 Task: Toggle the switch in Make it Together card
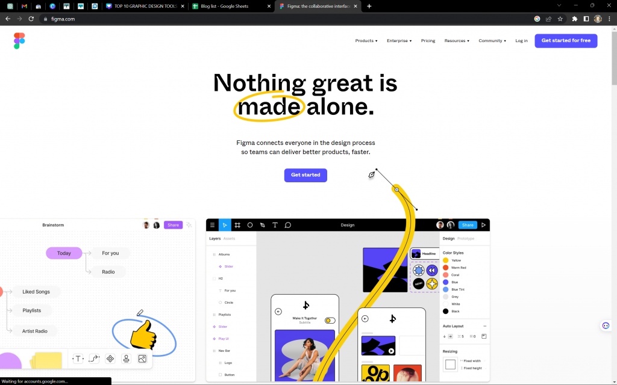(330, 321)
